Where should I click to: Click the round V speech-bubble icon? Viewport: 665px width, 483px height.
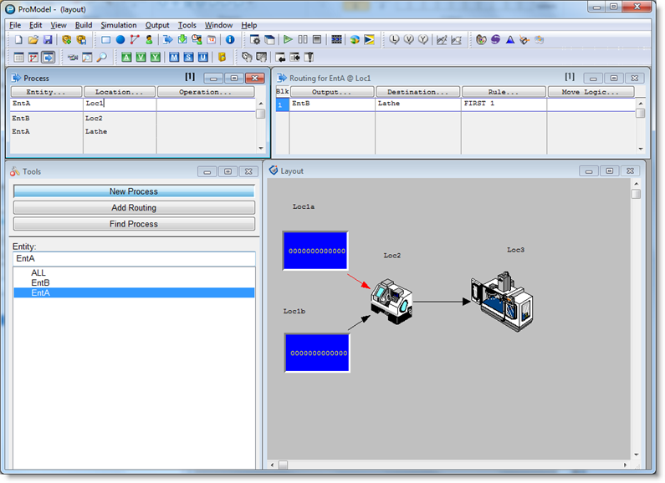point(409,40)
